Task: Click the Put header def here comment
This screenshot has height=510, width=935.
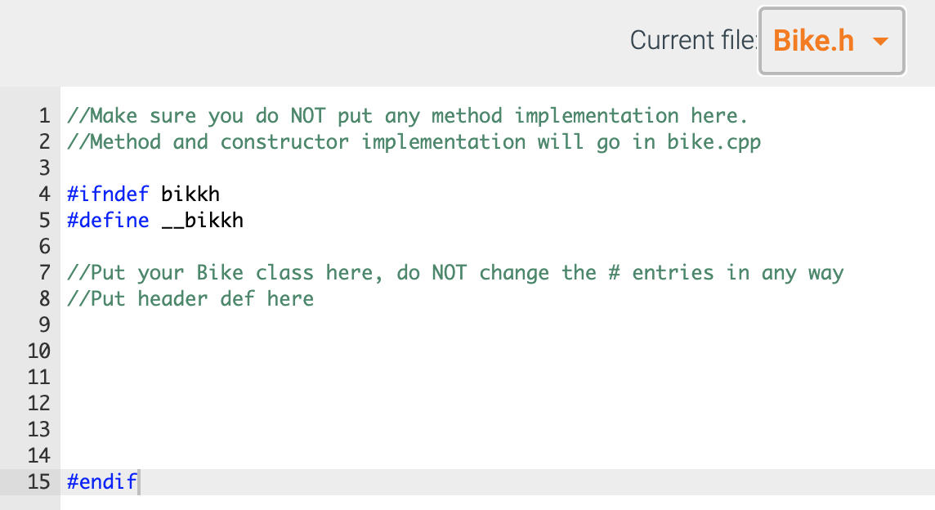Action: 190,298
